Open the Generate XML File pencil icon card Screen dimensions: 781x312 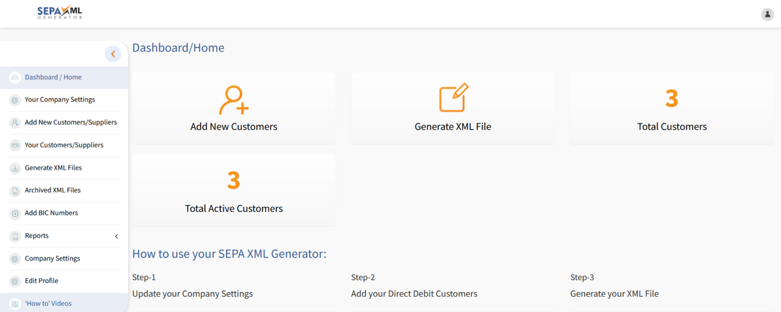click(453, 99)
